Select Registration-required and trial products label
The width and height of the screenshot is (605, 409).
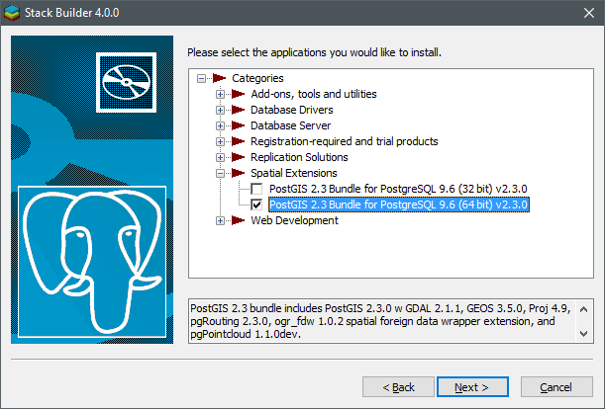pos(345,141)
